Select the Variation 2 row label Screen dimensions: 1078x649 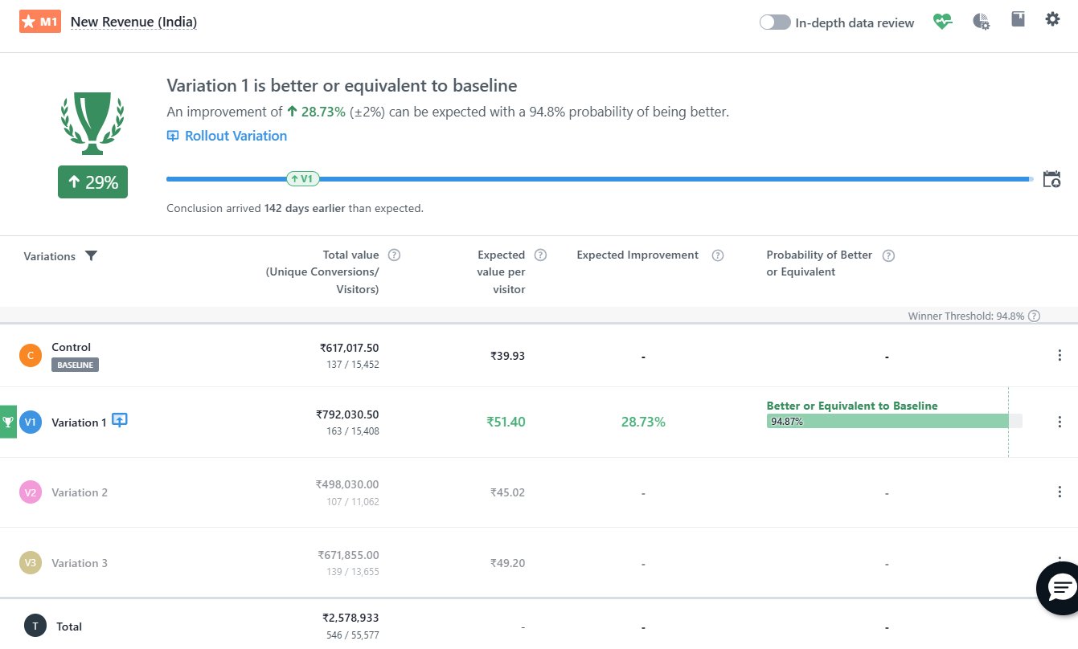(x=80, y=492)
